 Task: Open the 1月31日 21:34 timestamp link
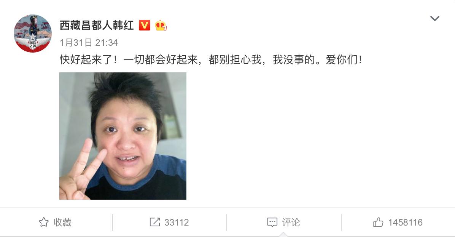[89, 43]
